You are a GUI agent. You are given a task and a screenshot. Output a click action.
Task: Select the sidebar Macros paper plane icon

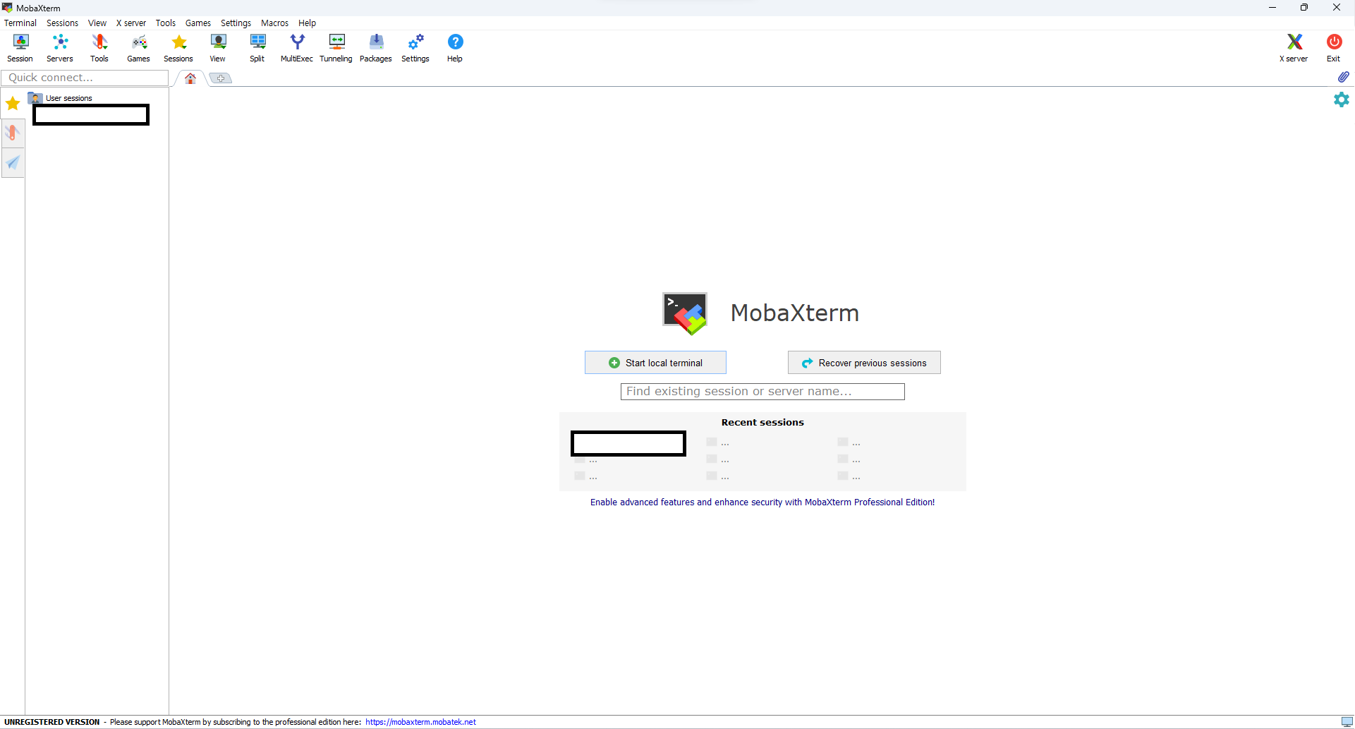[x=13, y=162]
